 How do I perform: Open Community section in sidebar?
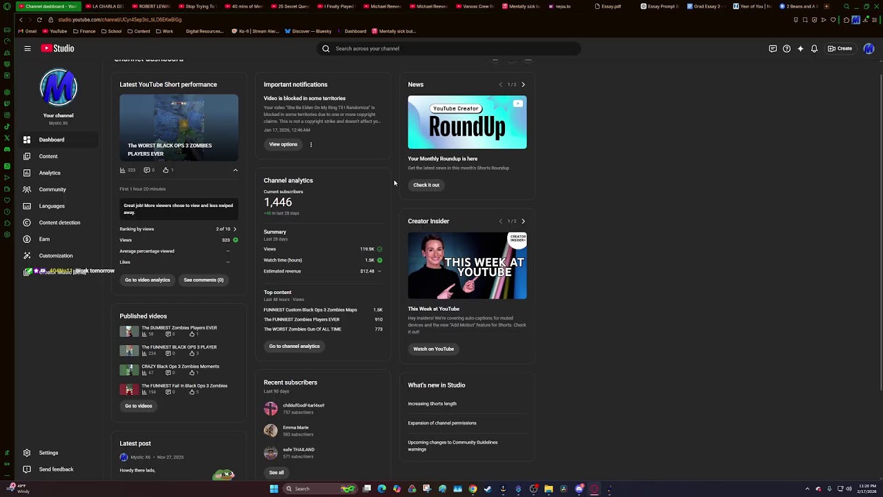[x=58, y=189]
